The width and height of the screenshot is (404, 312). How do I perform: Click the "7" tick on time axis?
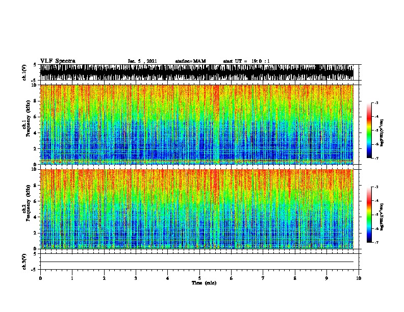(263, 278)
